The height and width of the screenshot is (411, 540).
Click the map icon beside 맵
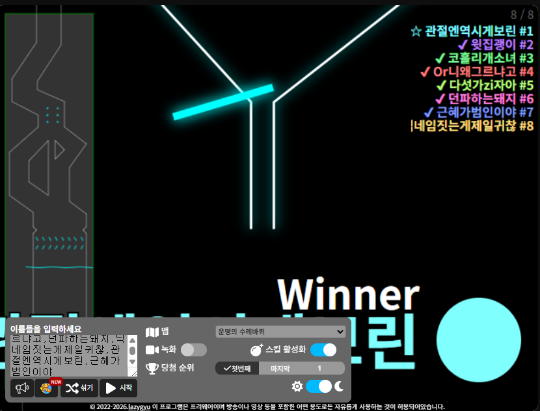pyautogui.click(x=152, y=332)
